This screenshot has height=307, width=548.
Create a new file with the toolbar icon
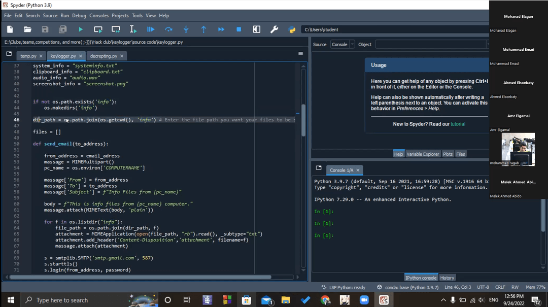(10, 29)
